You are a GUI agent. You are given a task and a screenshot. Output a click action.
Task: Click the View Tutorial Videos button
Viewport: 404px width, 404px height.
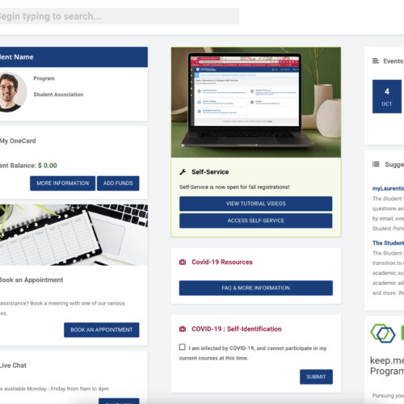256,204
